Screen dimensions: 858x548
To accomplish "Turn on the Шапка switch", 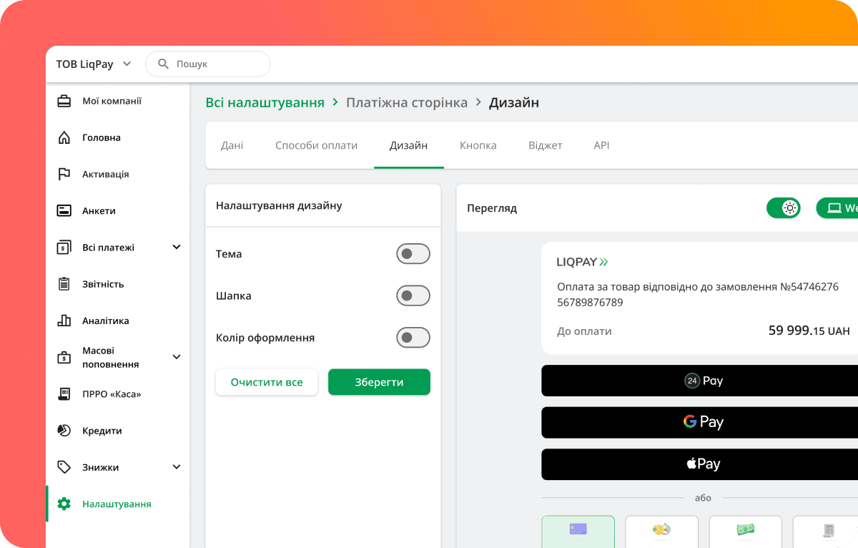I will [413, 295].
